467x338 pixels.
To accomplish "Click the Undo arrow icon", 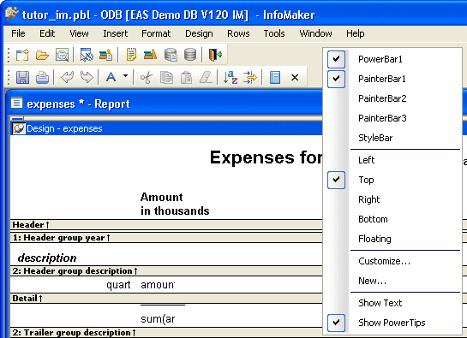I will [68, 78].
